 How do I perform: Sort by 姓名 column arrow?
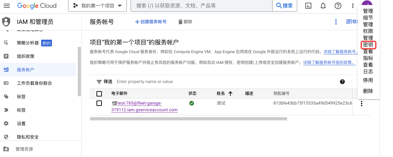click(x=230, y=93)
